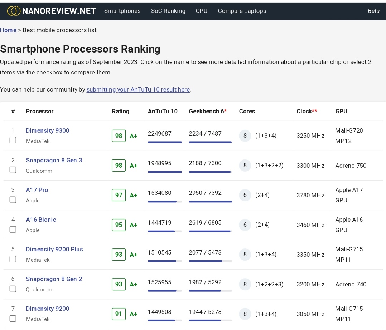
Task: Open the Dimensity 9200 link in row 7
Action: [48, 309]
